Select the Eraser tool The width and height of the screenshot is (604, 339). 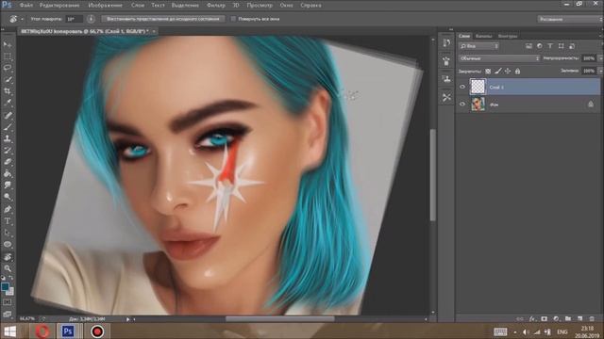tap(8, 162)
